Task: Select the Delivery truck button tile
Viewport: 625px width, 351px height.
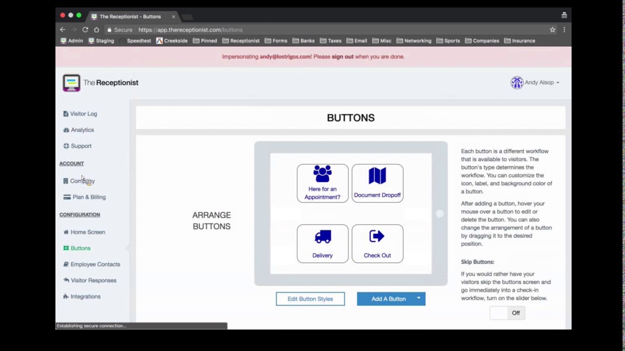Action: click(x=322, y=244)
